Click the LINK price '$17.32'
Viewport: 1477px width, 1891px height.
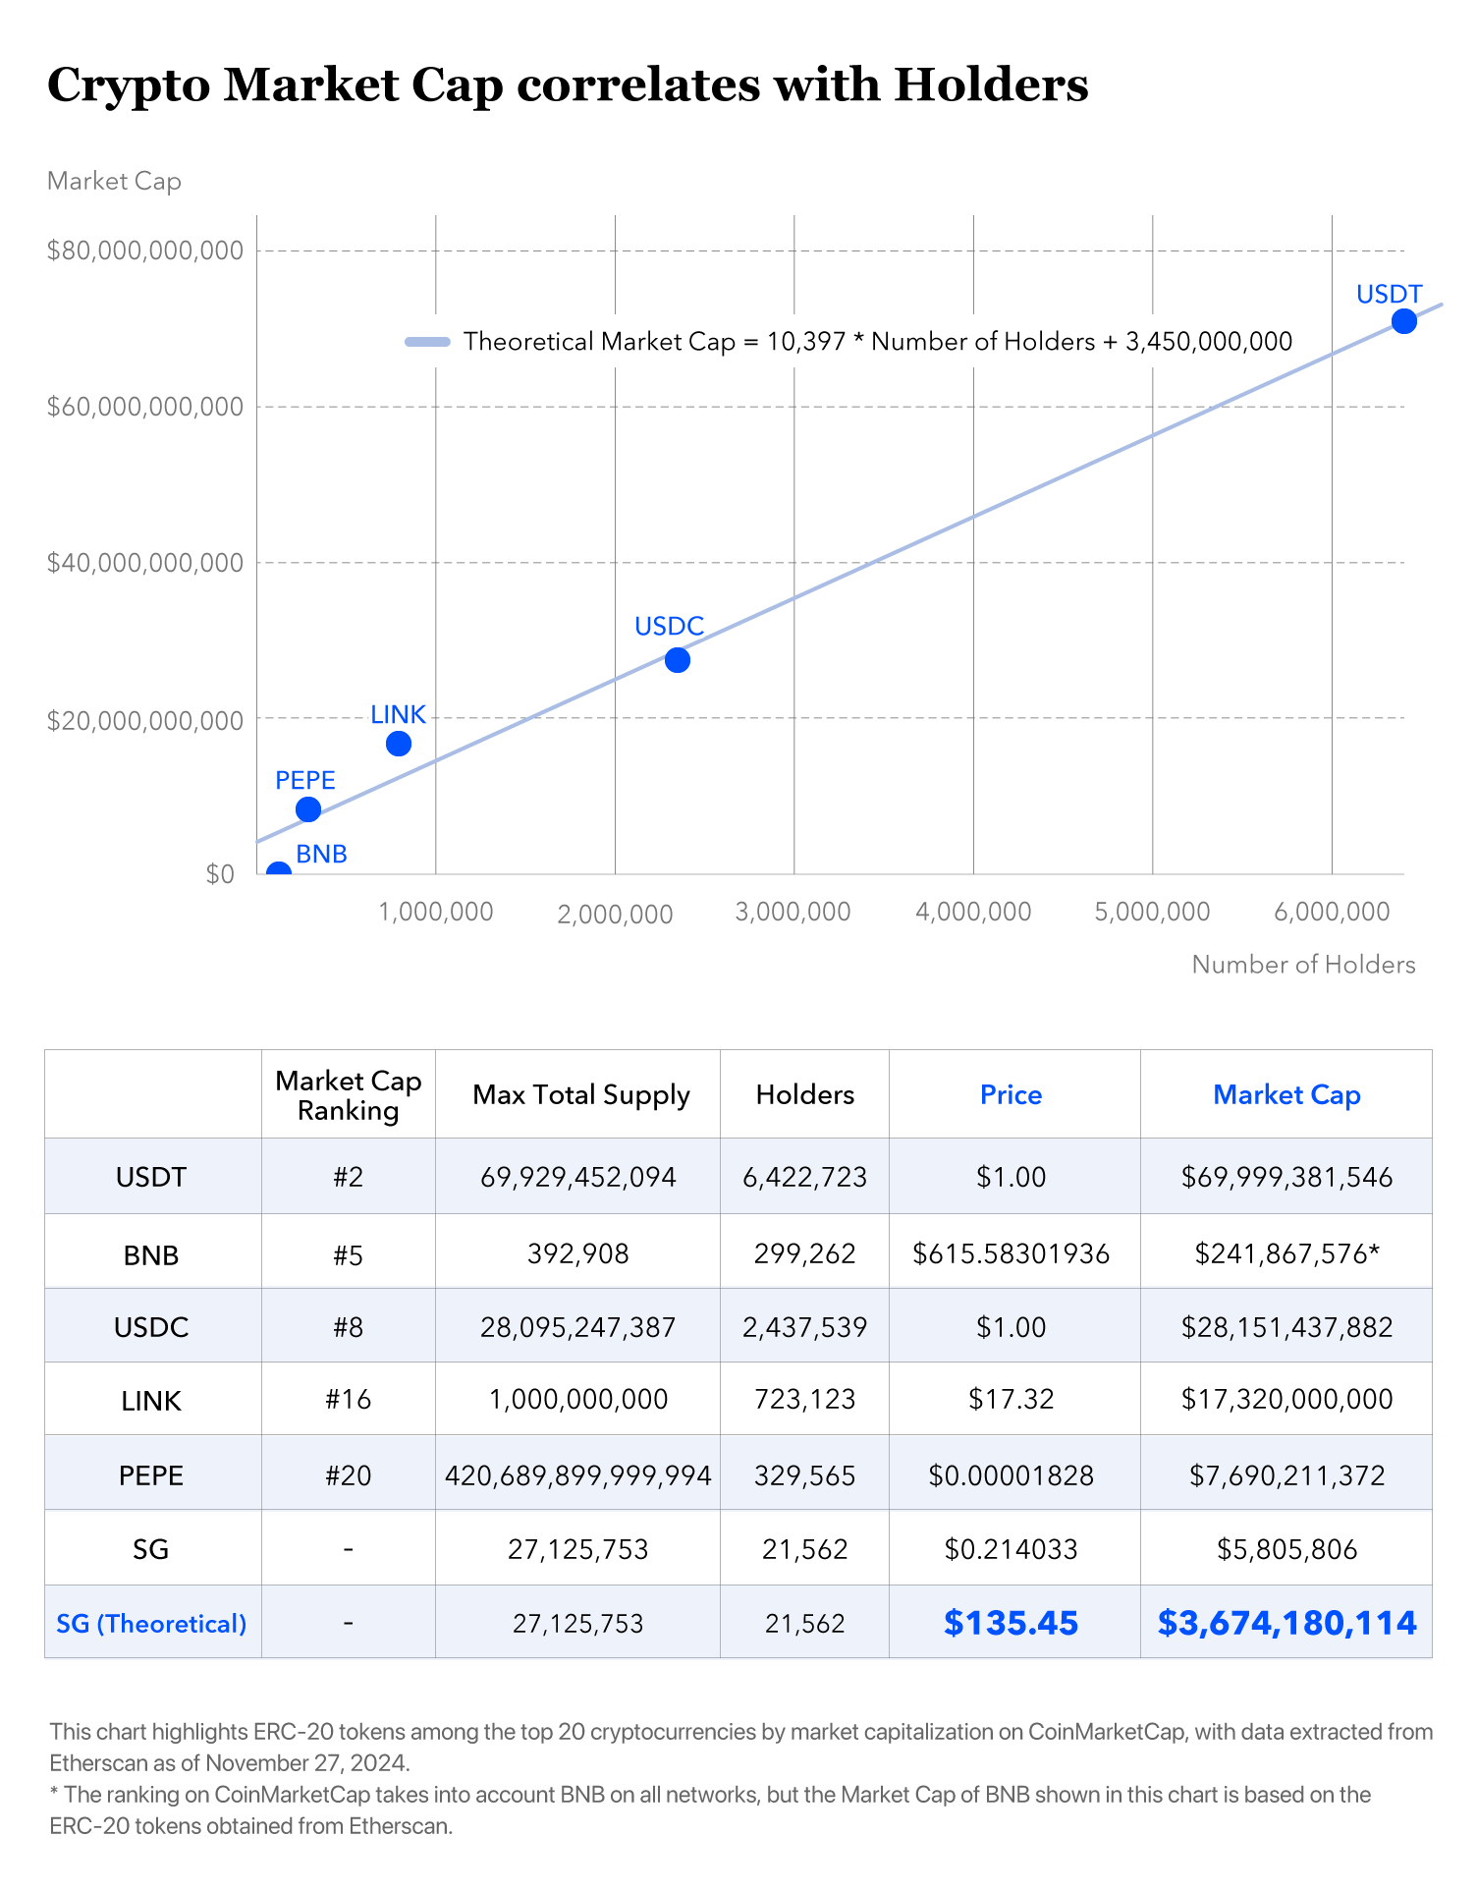(x=1012, y=1400)
